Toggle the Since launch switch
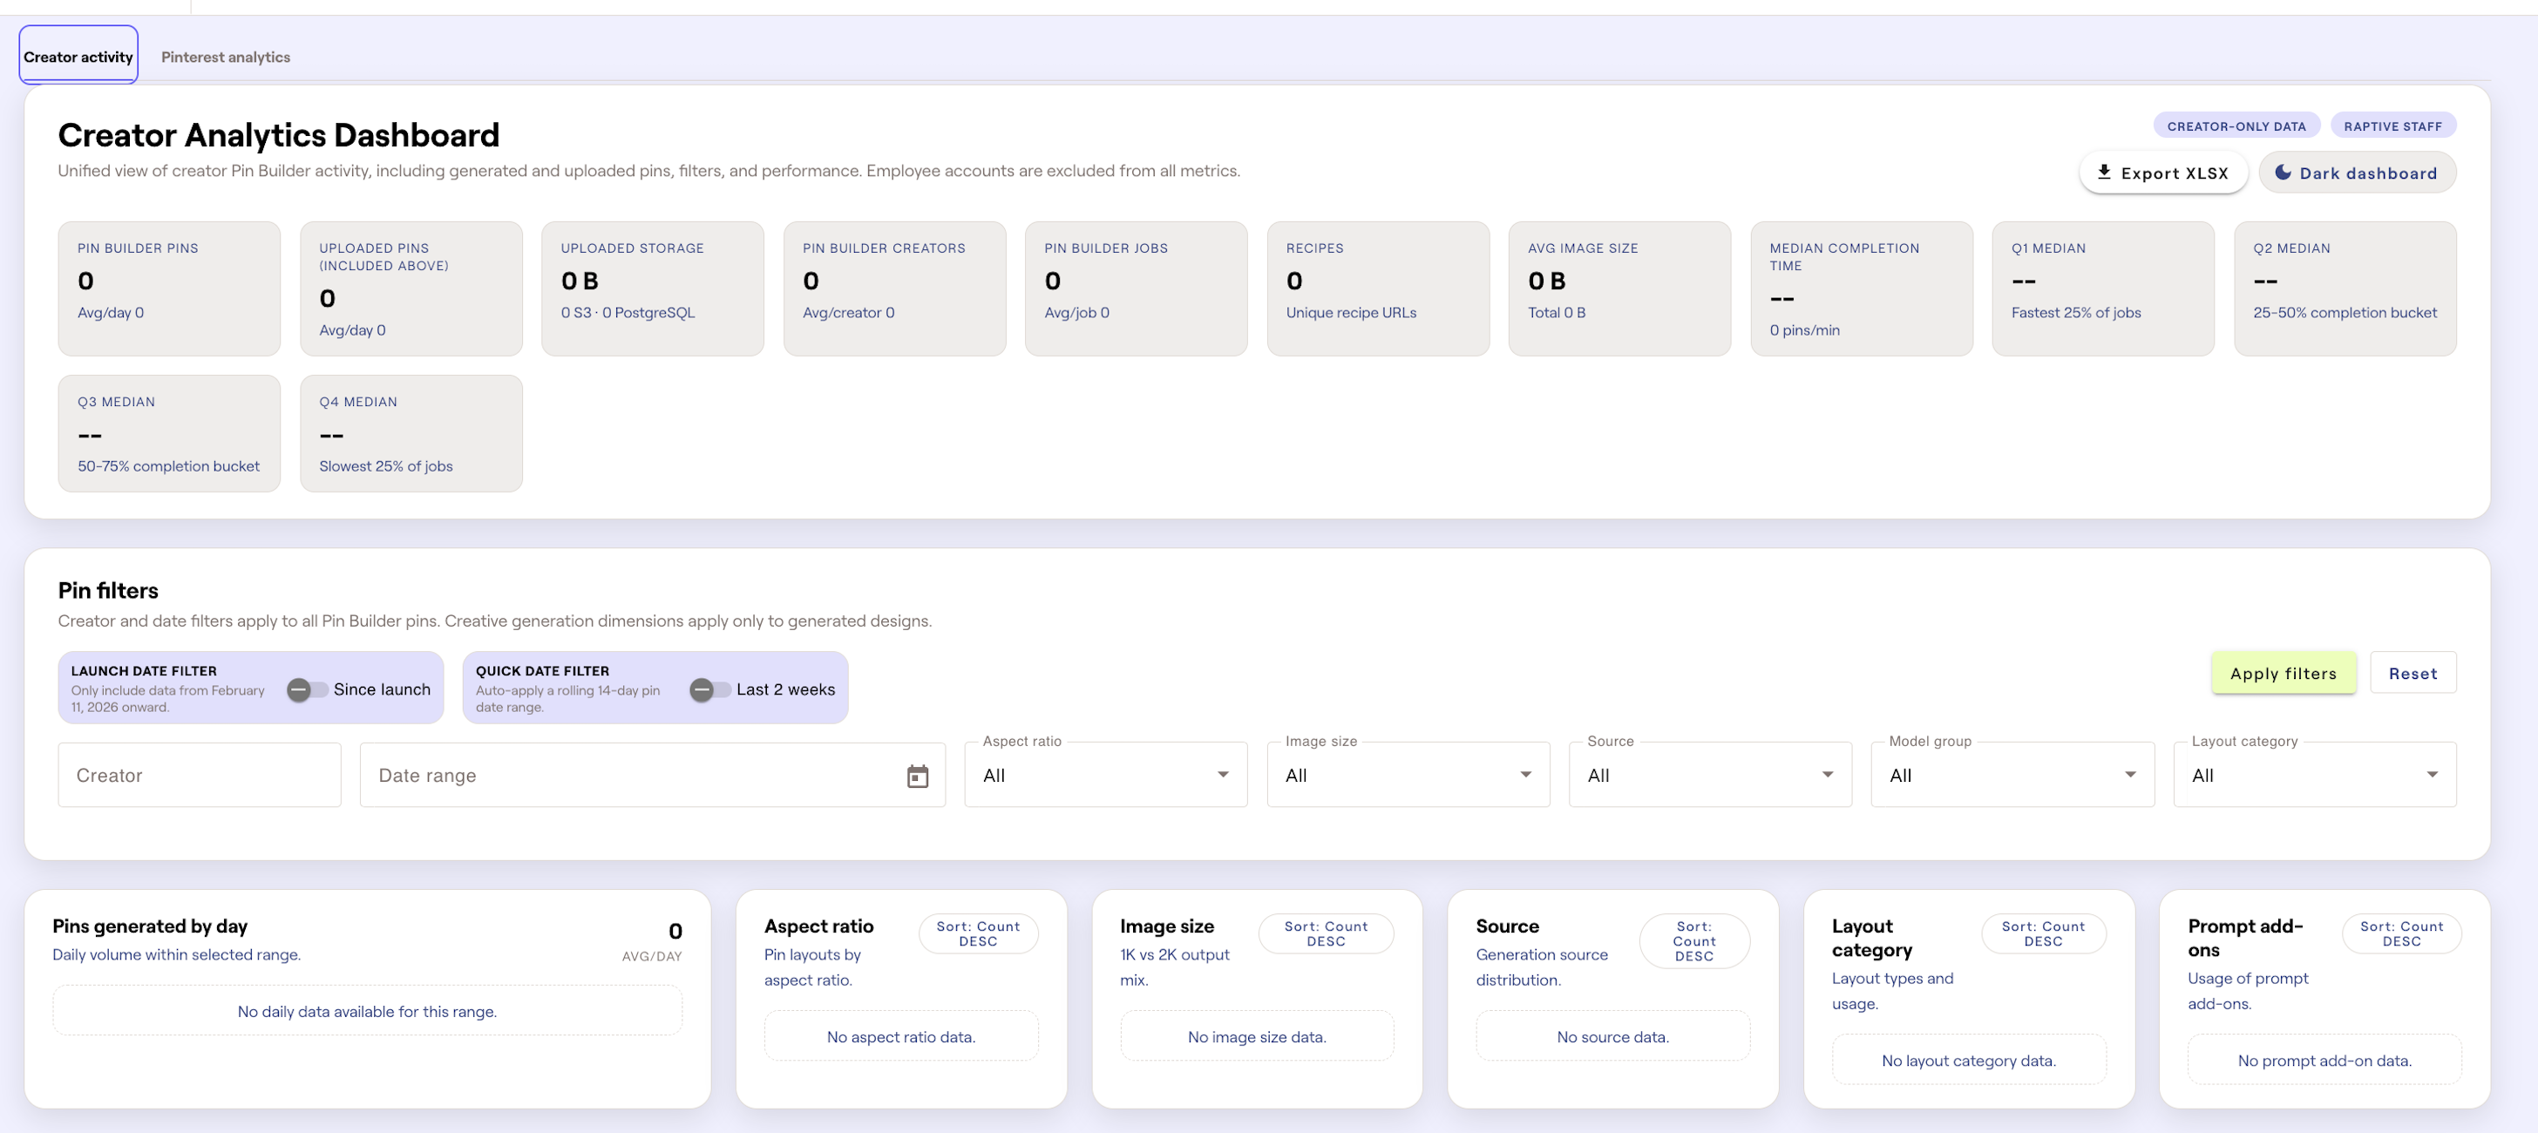 click(x=308, y=689)
